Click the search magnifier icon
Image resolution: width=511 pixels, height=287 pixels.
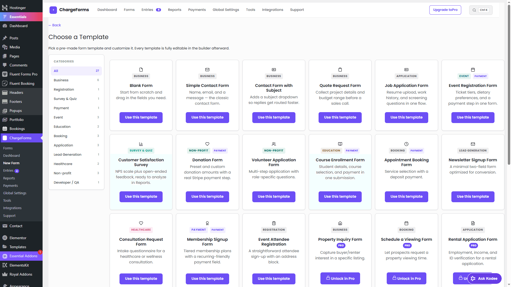(474, 10)
